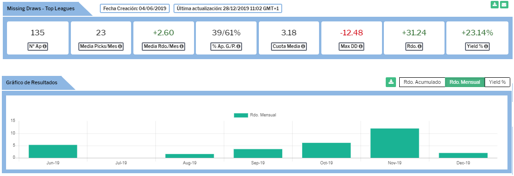Switch chart to Rdo. Acumulado
The width and height of the screenshot is (514, 176).
[x=422, y=82]
